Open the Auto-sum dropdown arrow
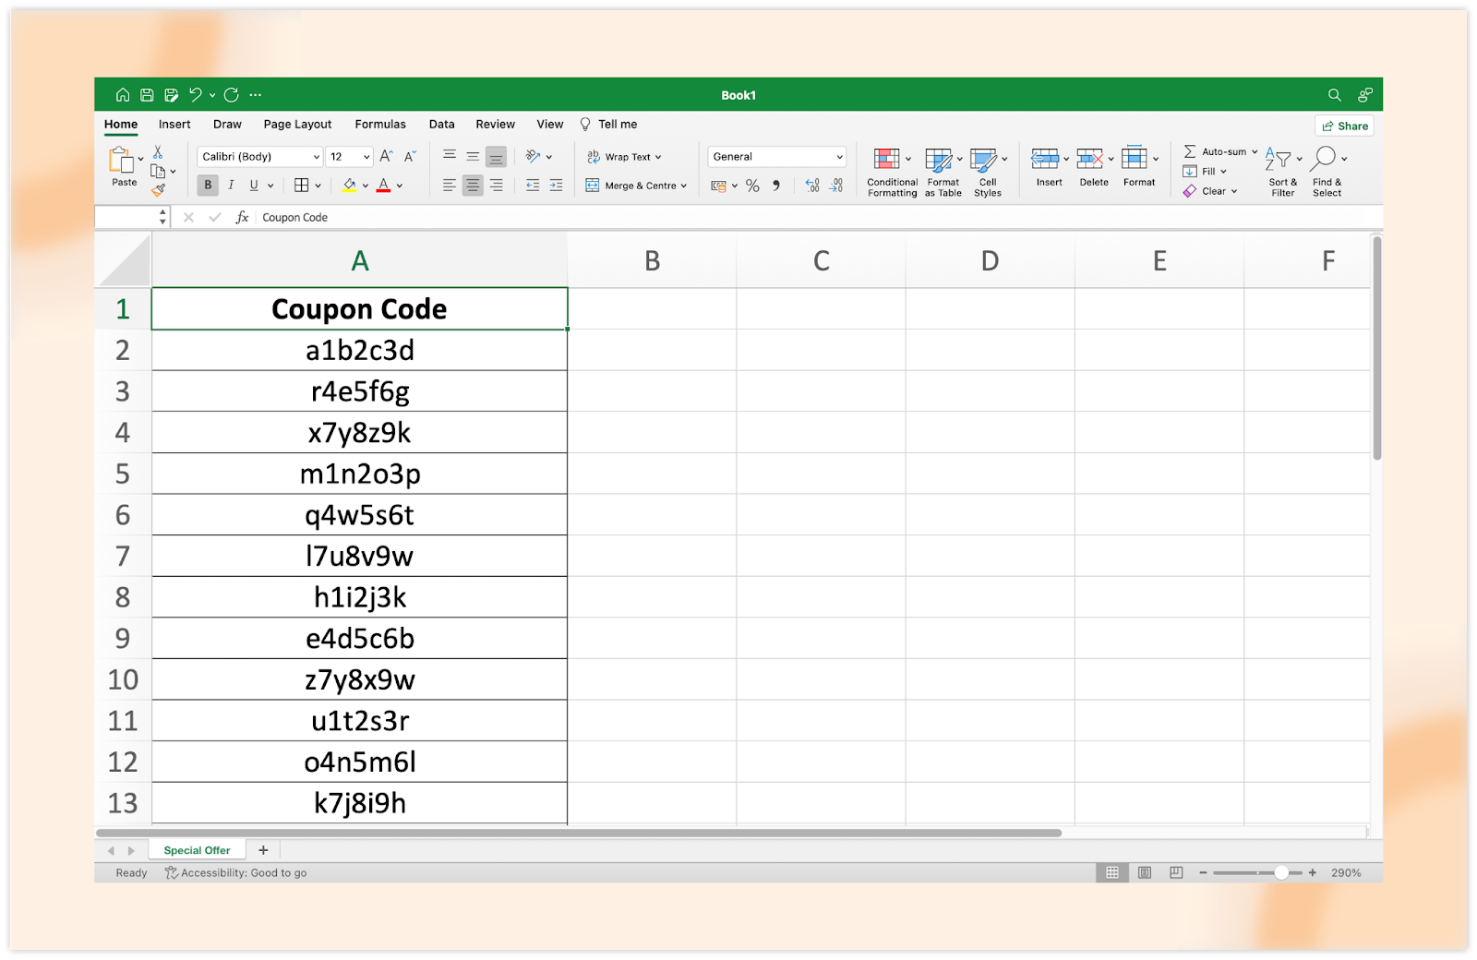This screenshot has height=960, width=1477. pos(1255,151)
